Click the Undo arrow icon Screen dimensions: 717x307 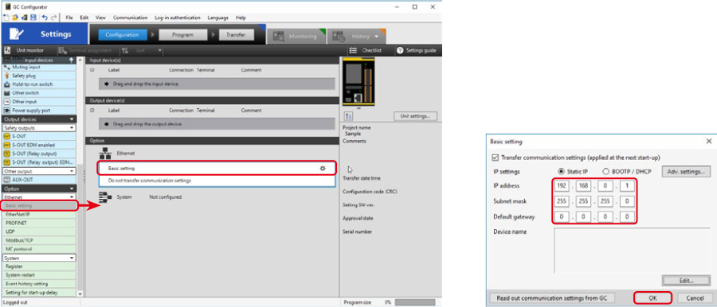(x=45, y=17)
